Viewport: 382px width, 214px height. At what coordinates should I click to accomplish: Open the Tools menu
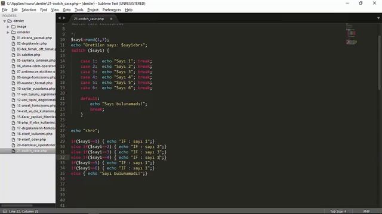click(79, 10)
